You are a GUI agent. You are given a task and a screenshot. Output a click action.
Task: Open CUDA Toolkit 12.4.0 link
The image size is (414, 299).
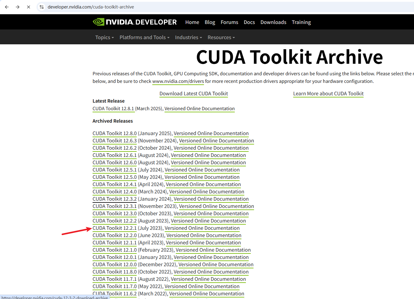115,192
